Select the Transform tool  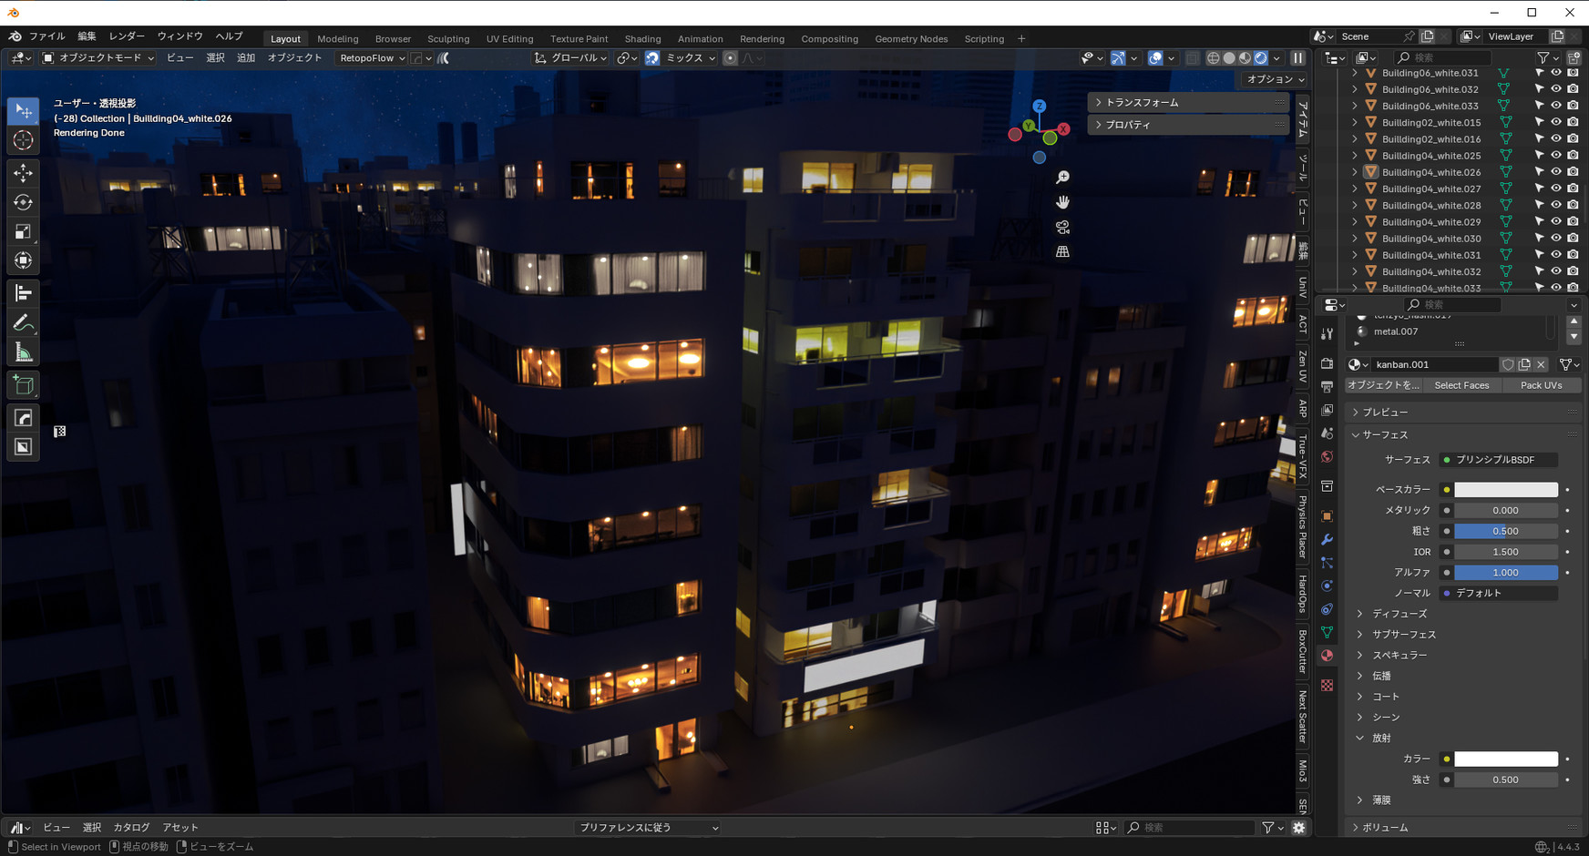tap(24, 260)
